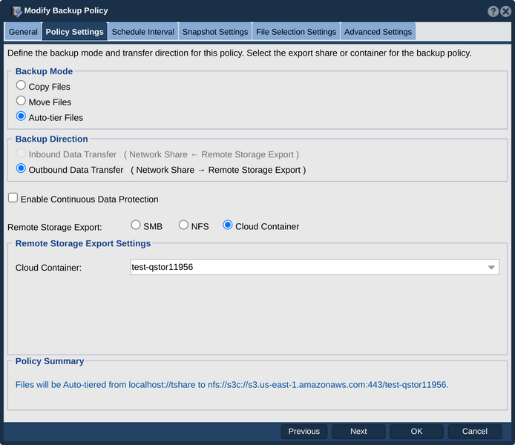This screenshot has width=515, height=445.
Task: Confirm with the OK button
Action: coord(416,431)
